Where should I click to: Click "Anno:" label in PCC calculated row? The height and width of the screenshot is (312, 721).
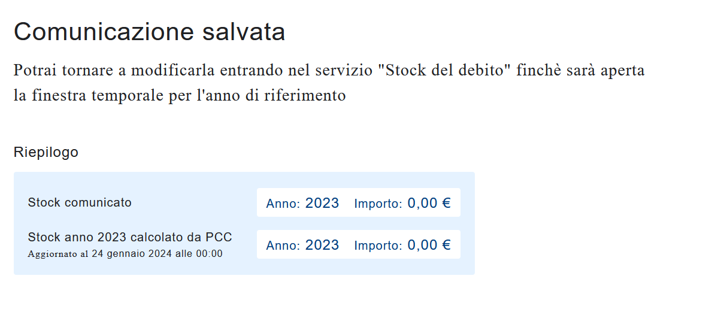click(x=283, y=246)
